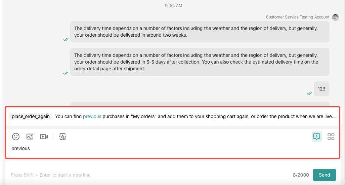Click read checkmarks beside the two-weeks message

pos(66,39)
